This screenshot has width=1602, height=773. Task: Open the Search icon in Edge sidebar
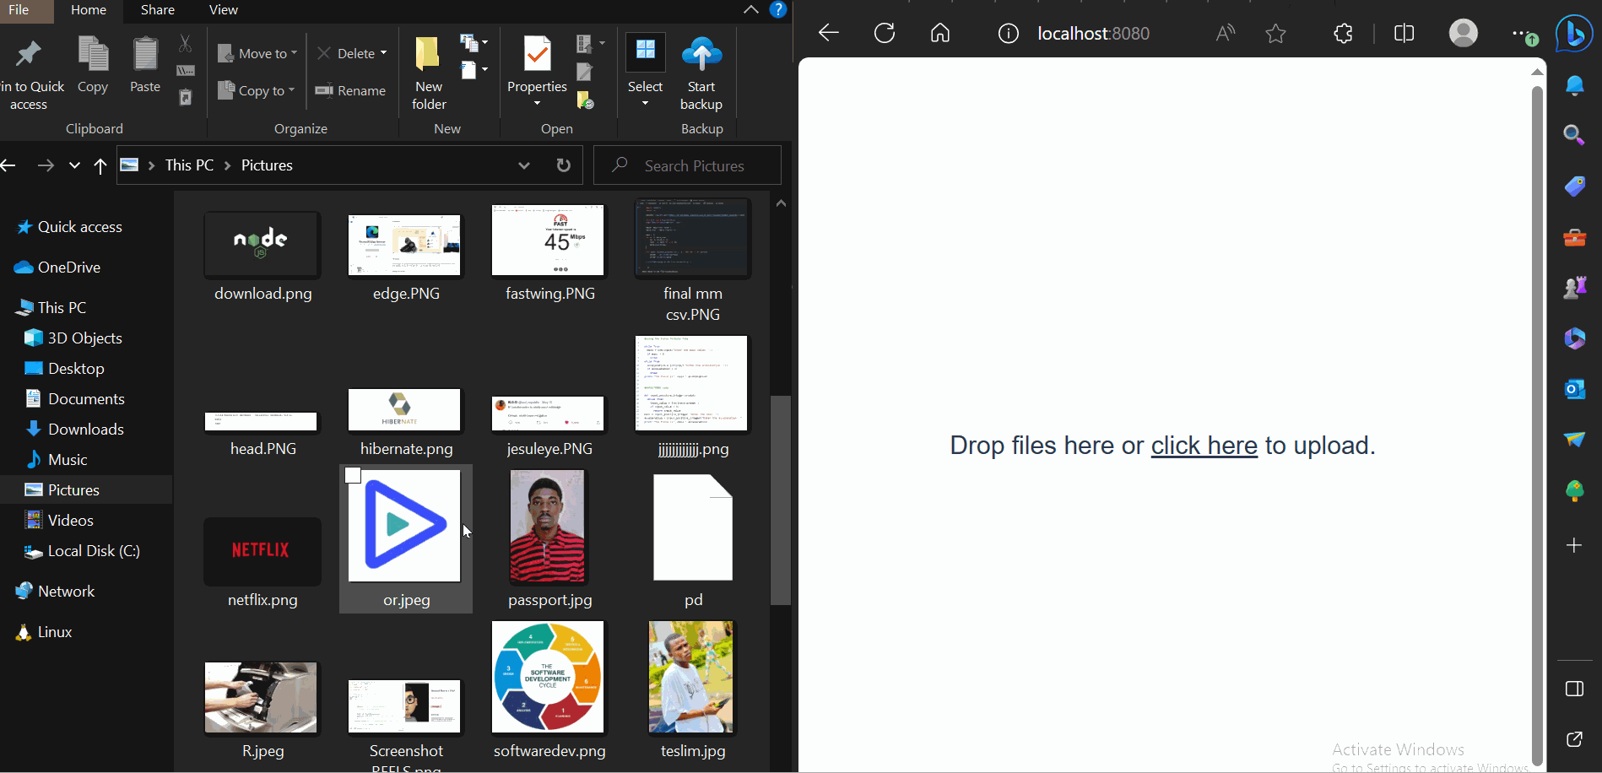pyautogui.click(x=1574, y=135)
